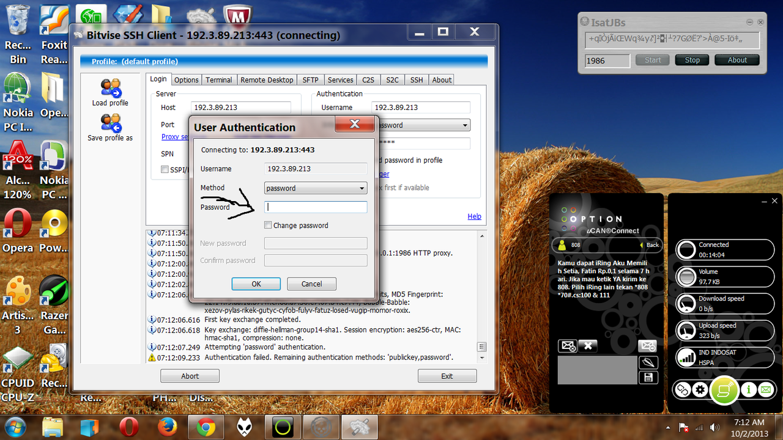Open the CPUID CPU-Z desktop icon

18,374
